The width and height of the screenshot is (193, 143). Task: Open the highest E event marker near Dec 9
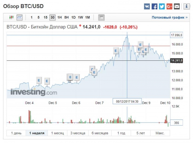(140, 45)
